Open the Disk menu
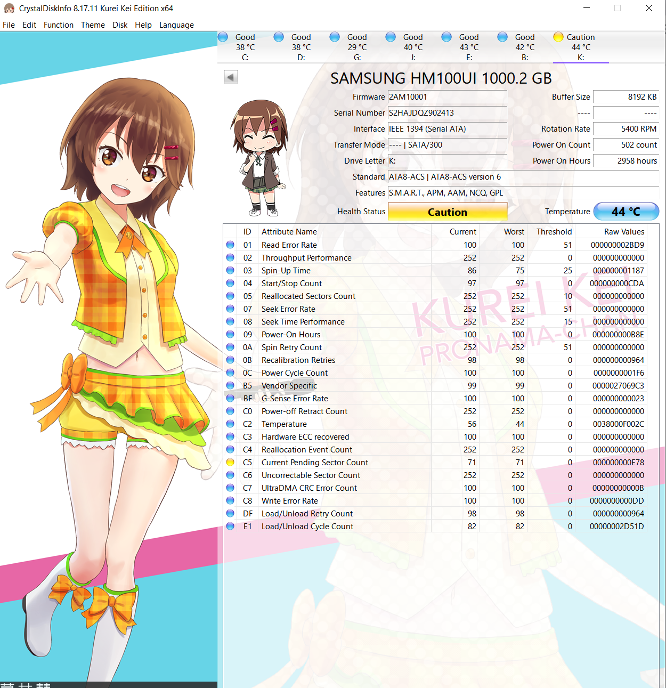The width and height of the screenshot is (666, 688). pos(120,25)
